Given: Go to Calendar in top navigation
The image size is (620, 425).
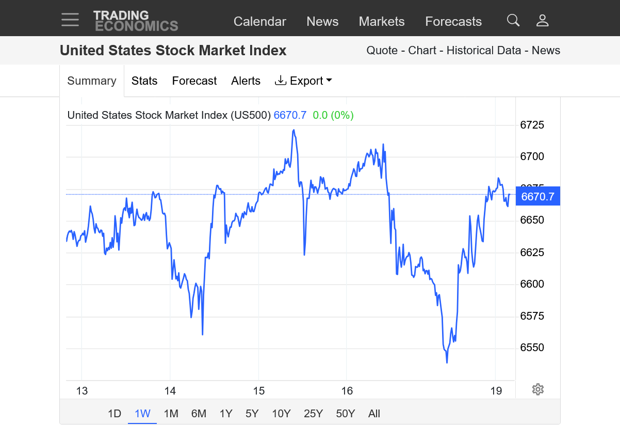Looking at the screenshot, I should point(259,21).
